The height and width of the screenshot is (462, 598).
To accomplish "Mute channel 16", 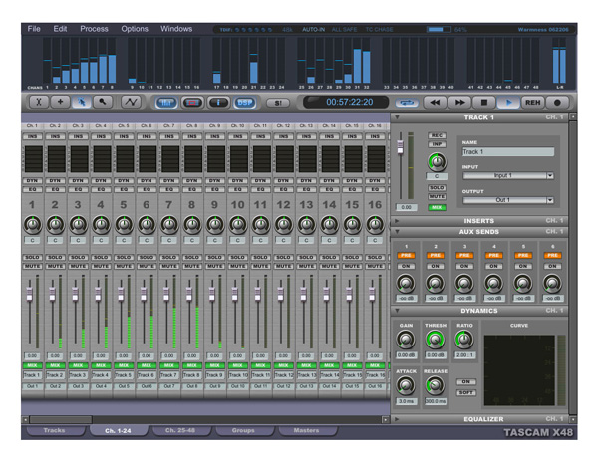I will click(375, 266).
